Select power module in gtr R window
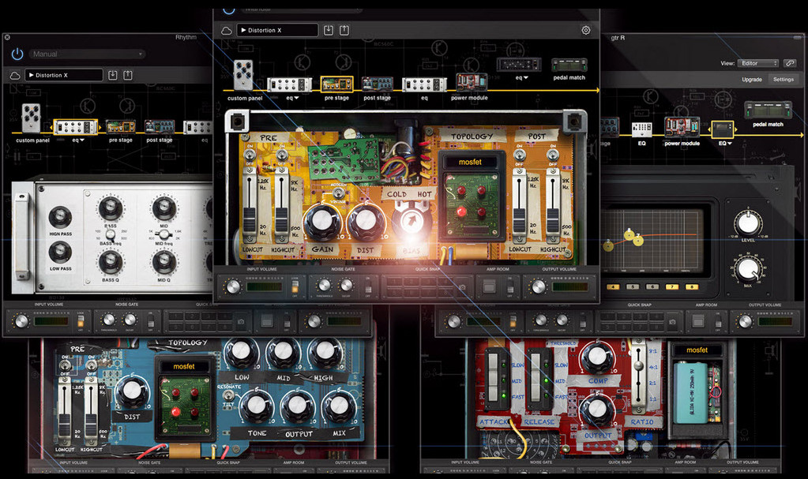This screenshot has width=808, height=479. click(x=682, y=127)
